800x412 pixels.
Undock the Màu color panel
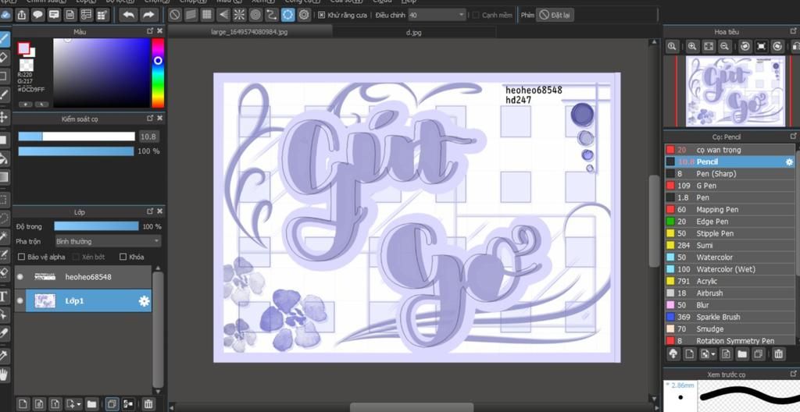[150, 31]
